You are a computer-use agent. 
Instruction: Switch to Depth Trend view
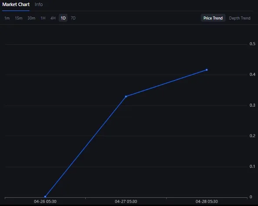tap(240, 18)
